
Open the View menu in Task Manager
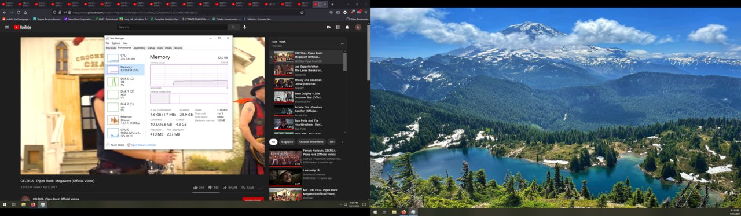[125, 43]
